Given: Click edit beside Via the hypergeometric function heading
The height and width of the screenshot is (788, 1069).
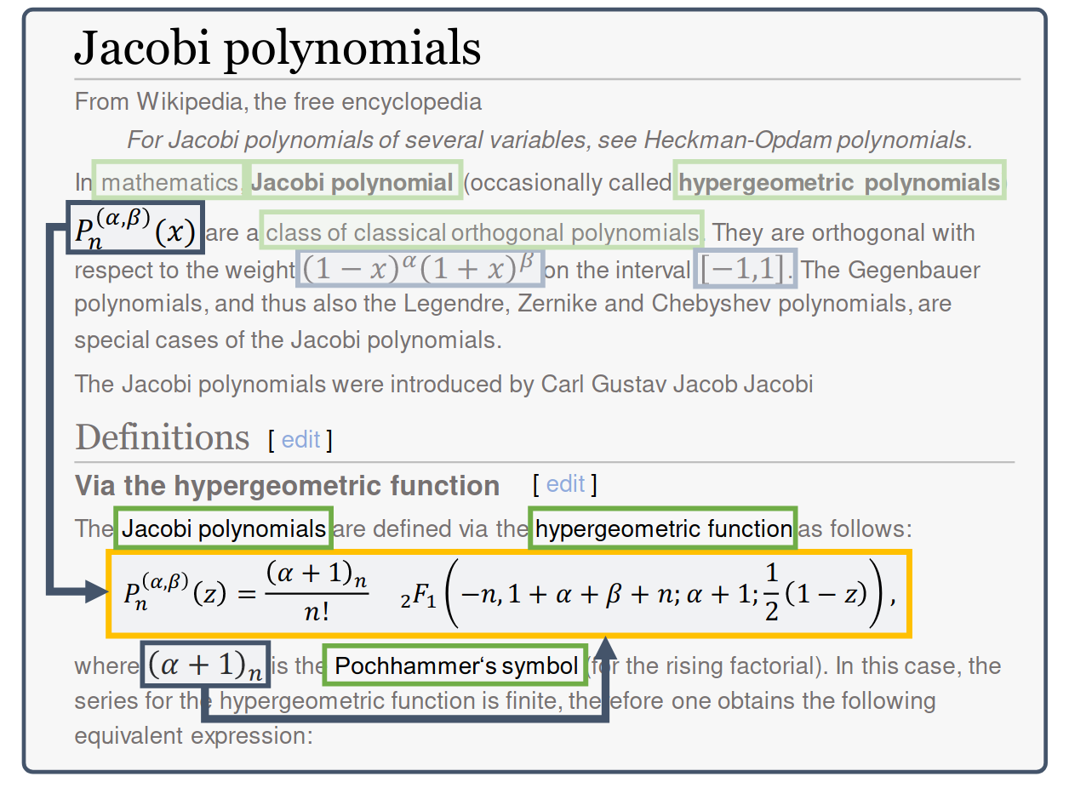Looking at the screenshot, I should (x=565, y=484).
